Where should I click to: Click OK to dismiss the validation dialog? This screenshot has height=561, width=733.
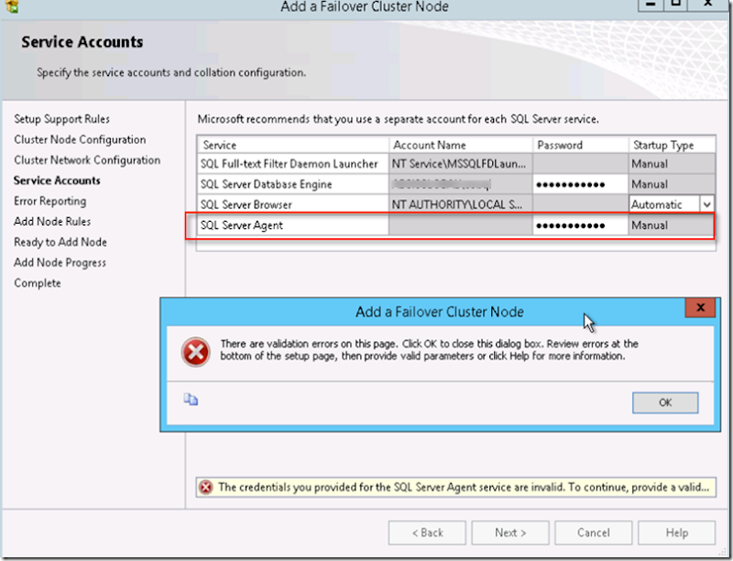(665, 402)
